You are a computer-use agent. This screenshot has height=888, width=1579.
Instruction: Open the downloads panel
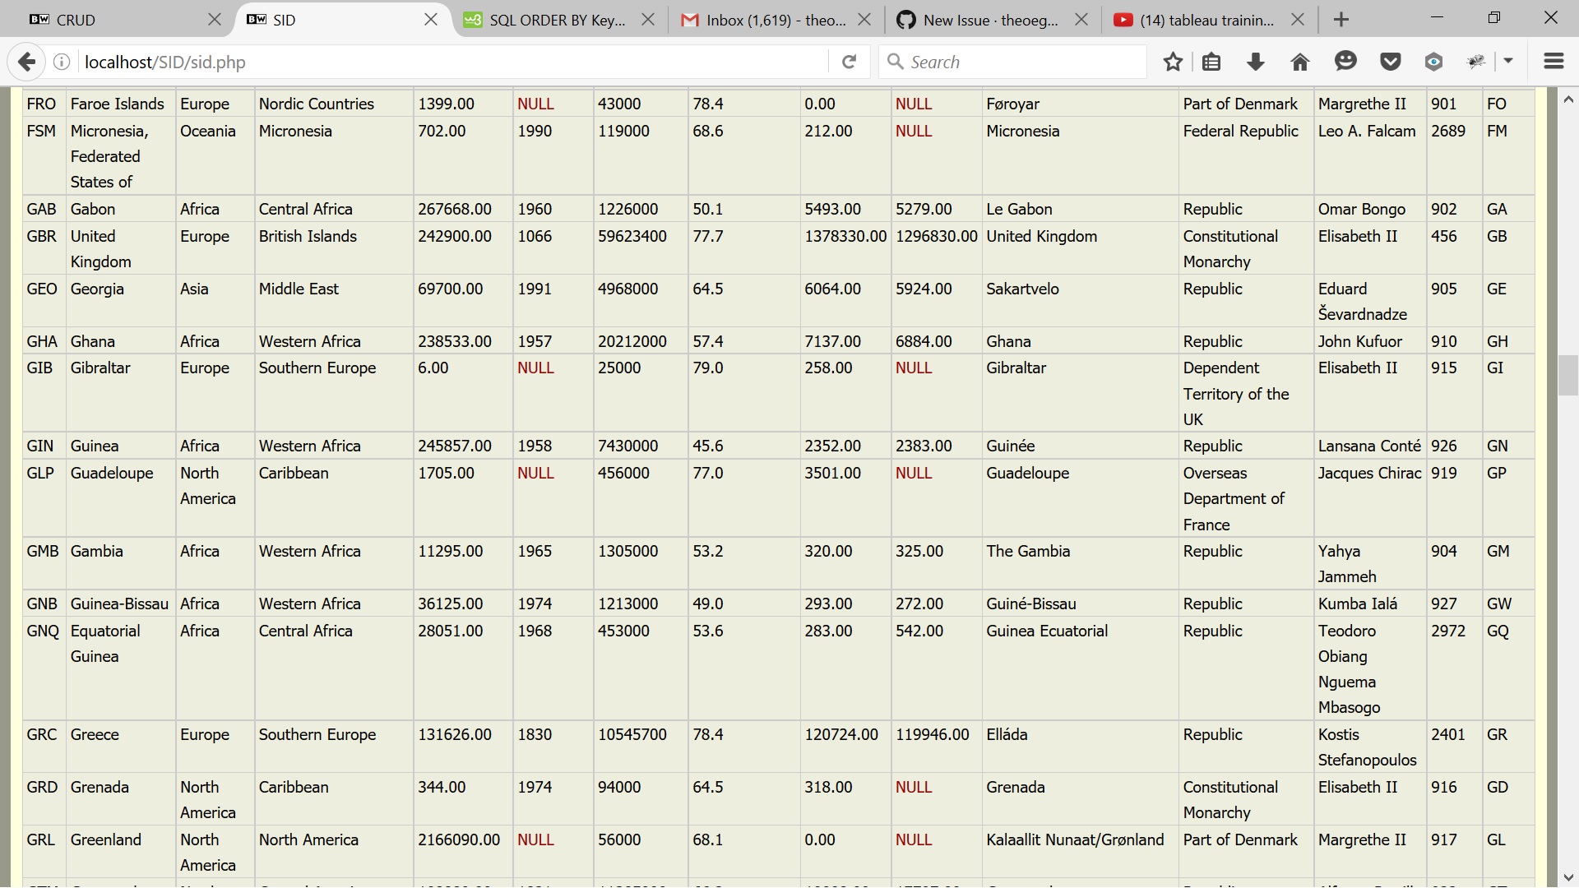click(x=1255, y=62)
